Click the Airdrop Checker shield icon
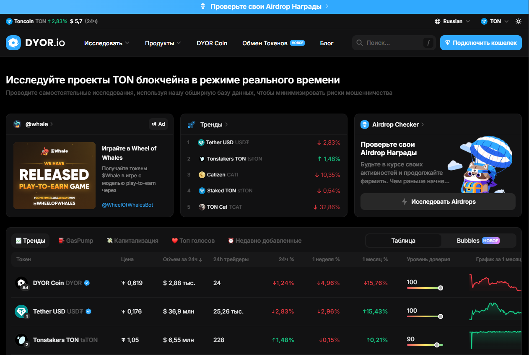This screenshot has width=529, height=355. pos(365,124)
